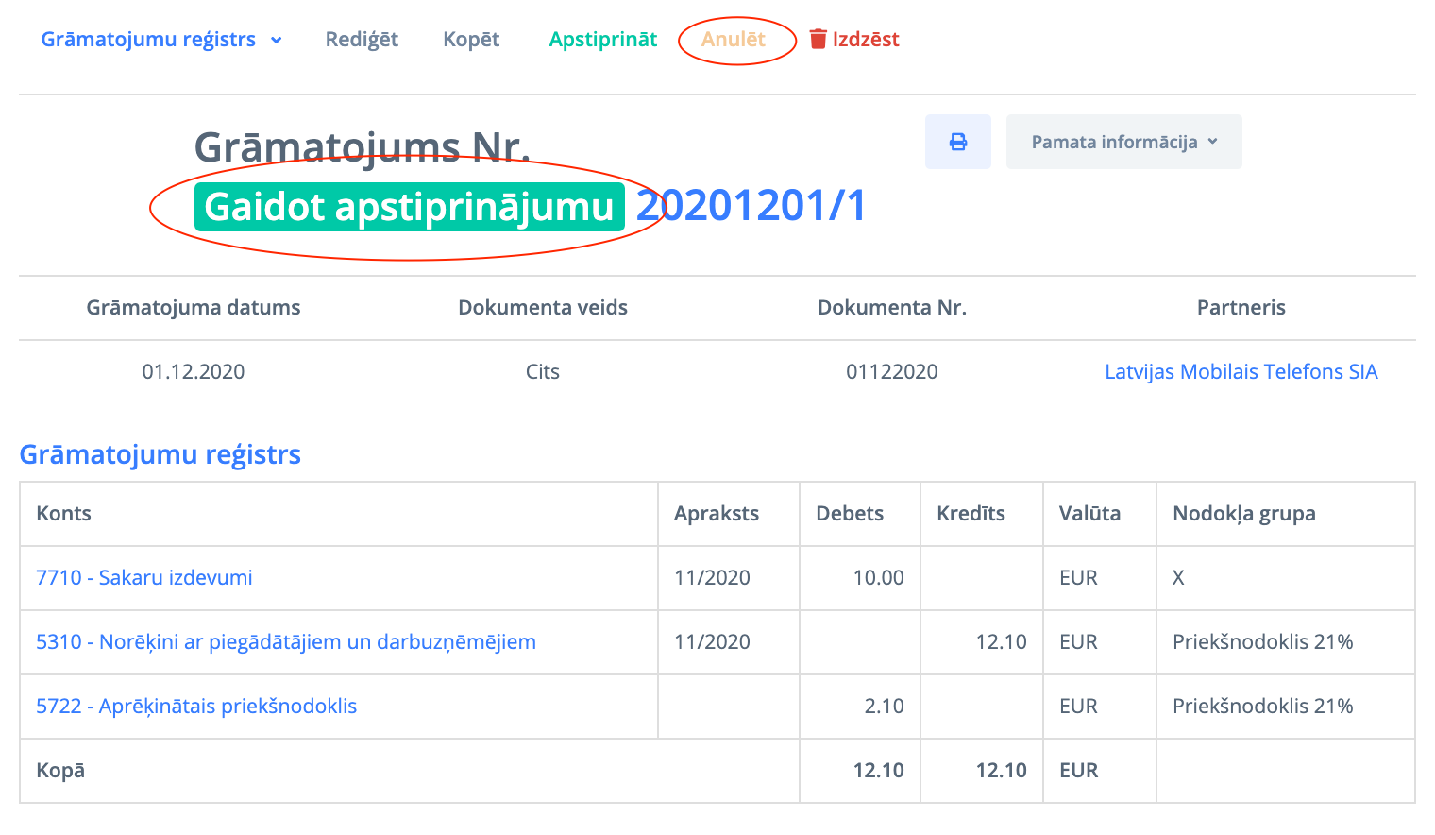Click Rediģēt to edit the entry

(x=362, y=39)
